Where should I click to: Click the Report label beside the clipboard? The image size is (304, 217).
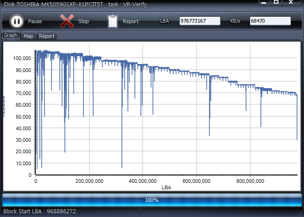(131, 22)
